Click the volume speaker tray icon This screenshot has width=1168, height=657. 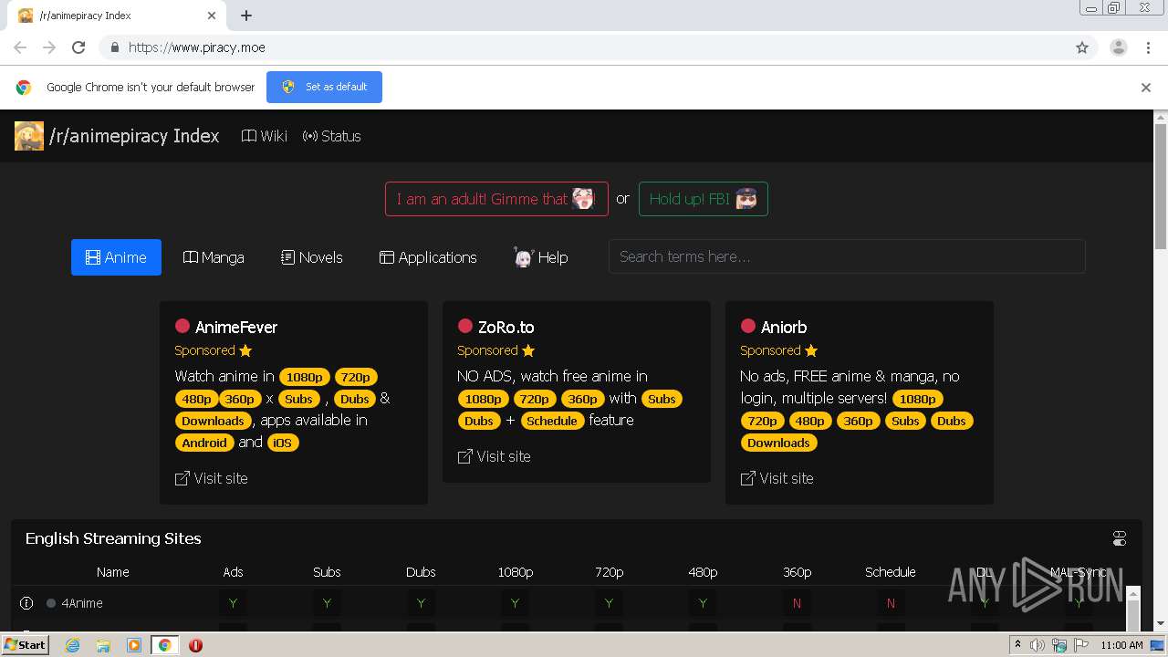click(x=1038, y=645)
